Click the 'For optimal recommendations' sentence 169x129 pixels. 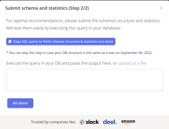coord(83,21)
